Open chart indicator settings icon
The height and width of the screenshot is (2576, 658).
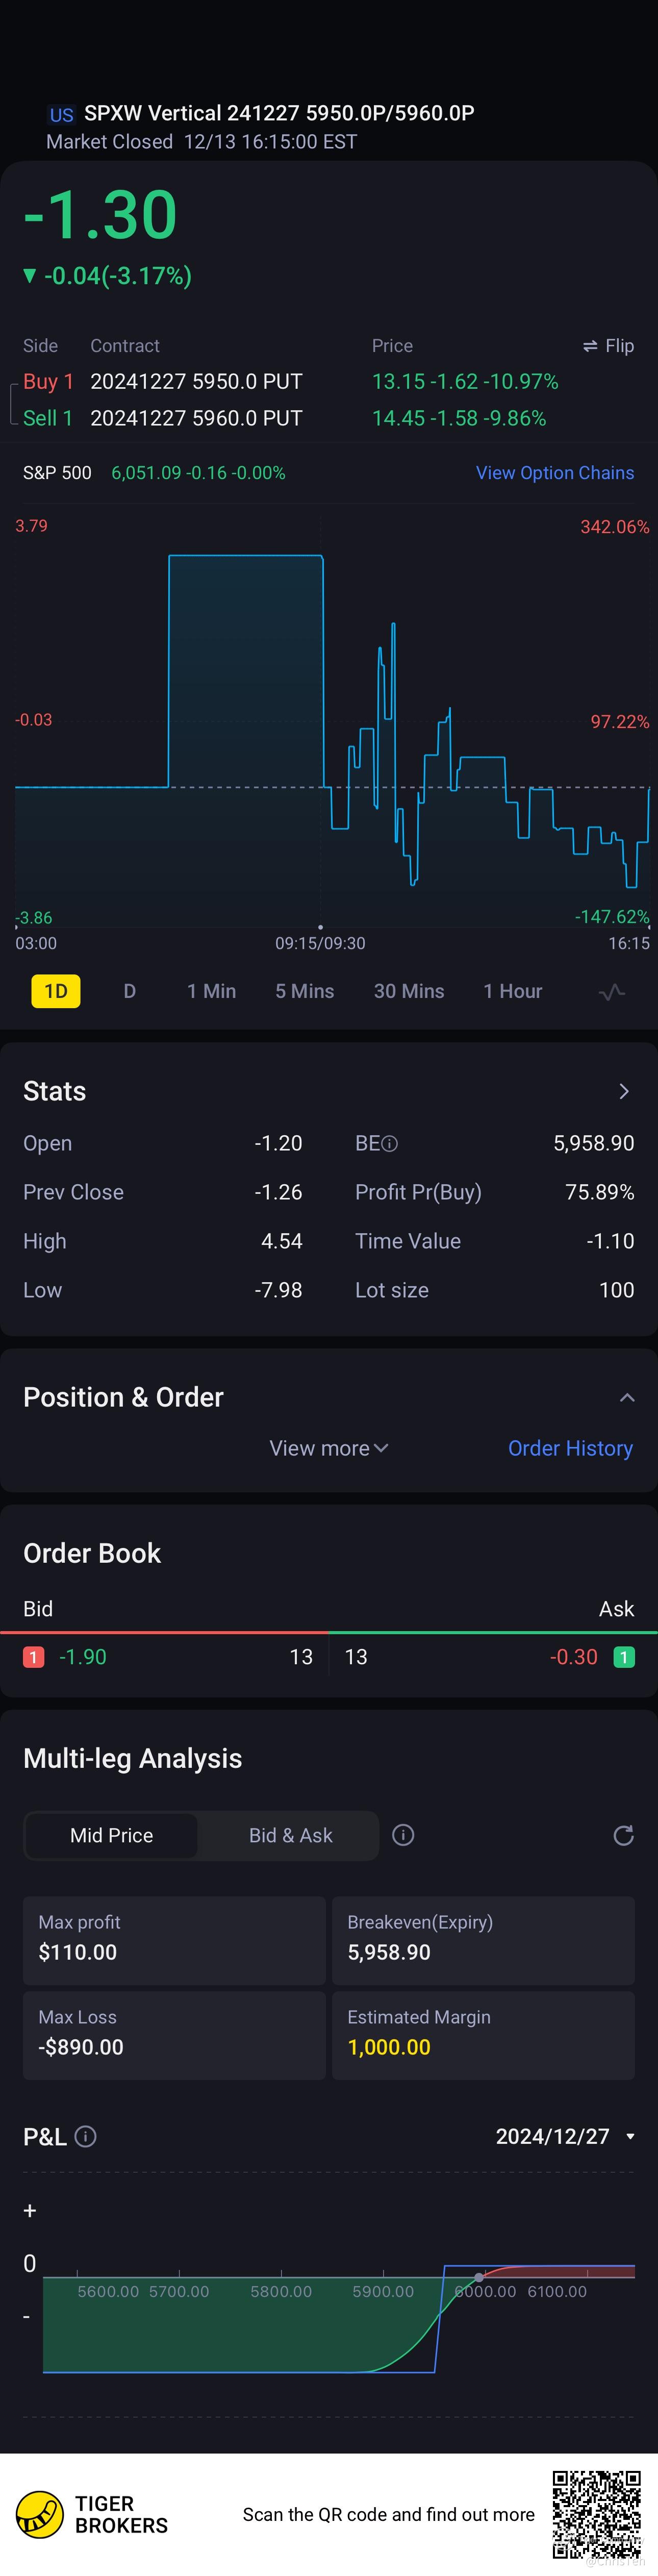[x=611, y=992]
